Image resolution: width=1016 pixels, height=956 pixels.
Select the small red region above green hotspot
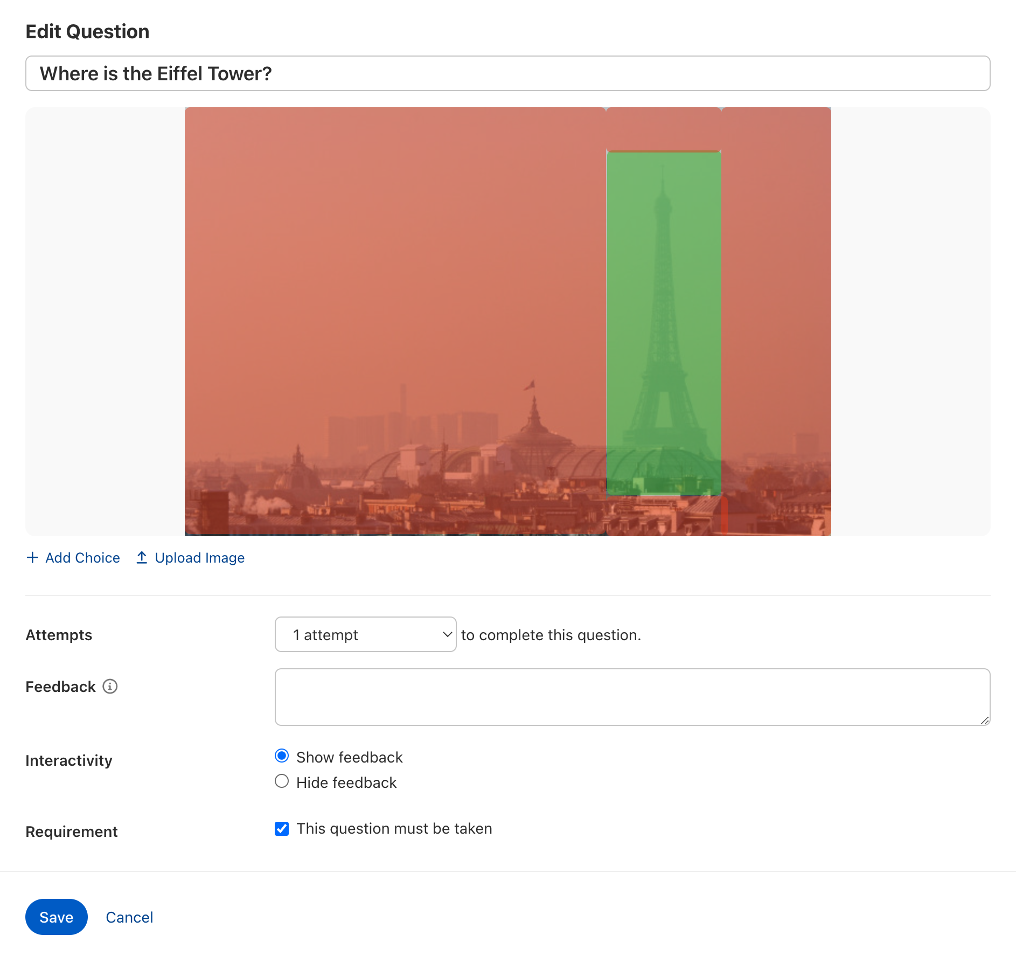(664, 129)
